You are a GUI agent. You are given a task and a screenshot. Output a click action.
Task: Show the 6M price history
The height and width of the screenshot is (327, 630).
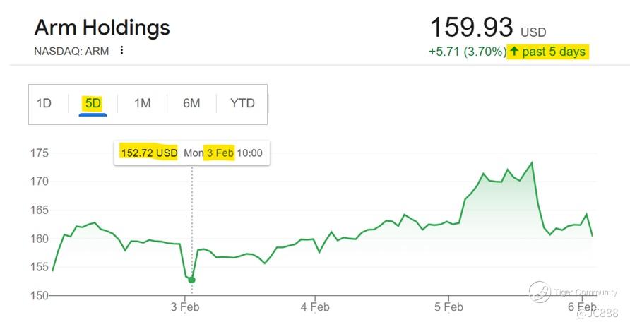[x=191, y=103]
